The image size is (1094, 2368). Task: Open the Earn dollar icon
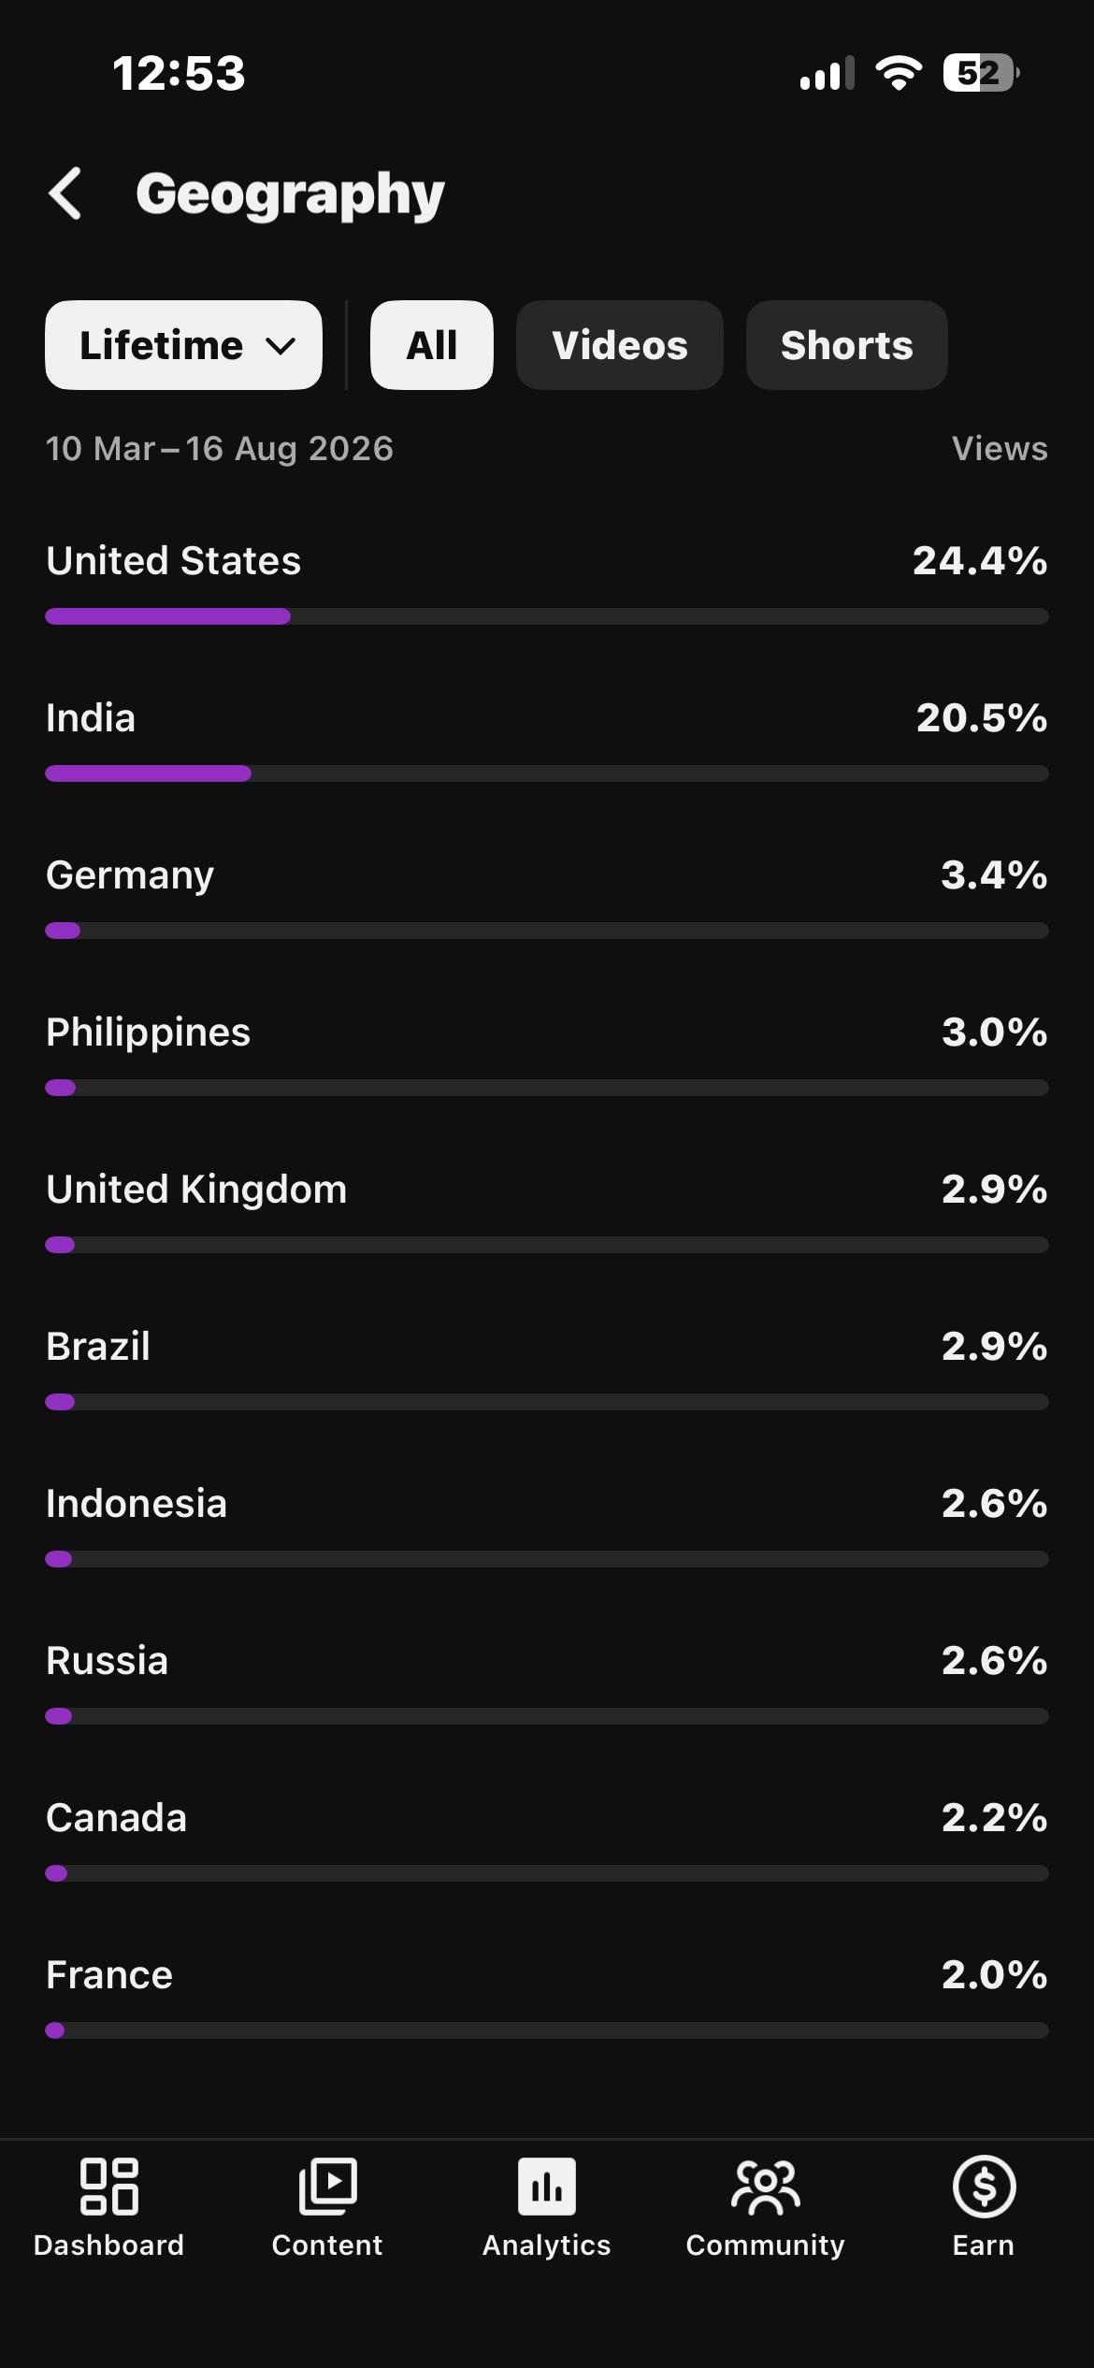click(x=984, y=2187)
